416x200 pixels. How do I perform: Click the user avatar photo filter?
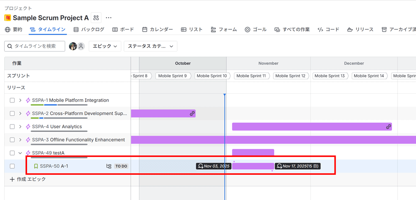tap(73, 46)
